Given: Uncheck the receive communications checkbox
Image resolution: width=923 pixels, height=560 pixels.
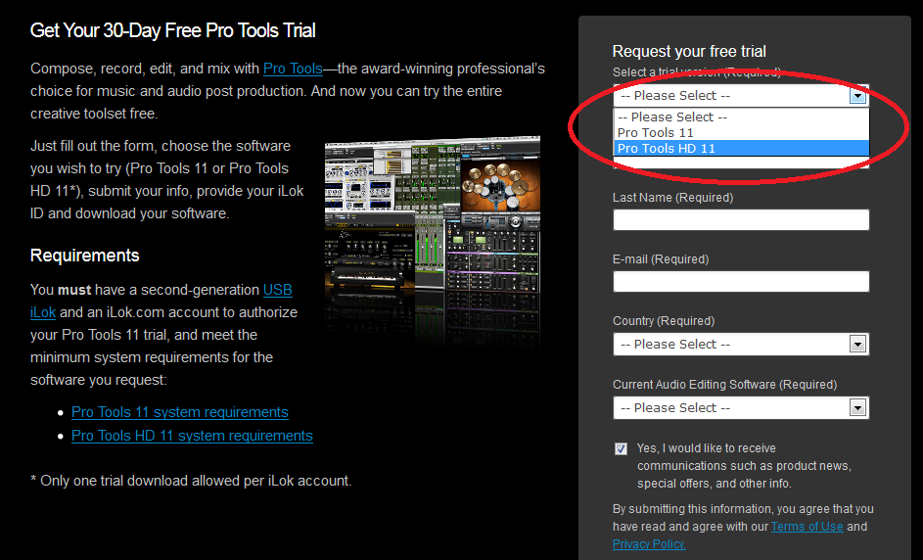Looking at the screenshot, I should coord(621,448).
